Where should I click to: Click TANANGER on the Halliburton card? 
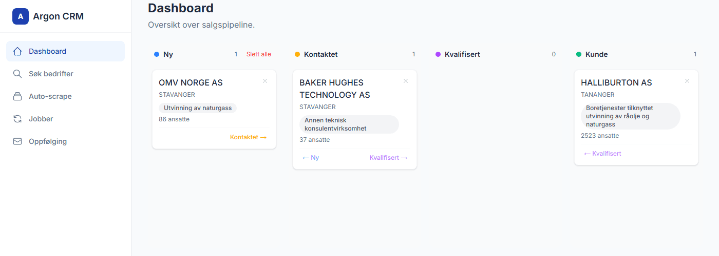pyautogui.click(x=598, y=95)
